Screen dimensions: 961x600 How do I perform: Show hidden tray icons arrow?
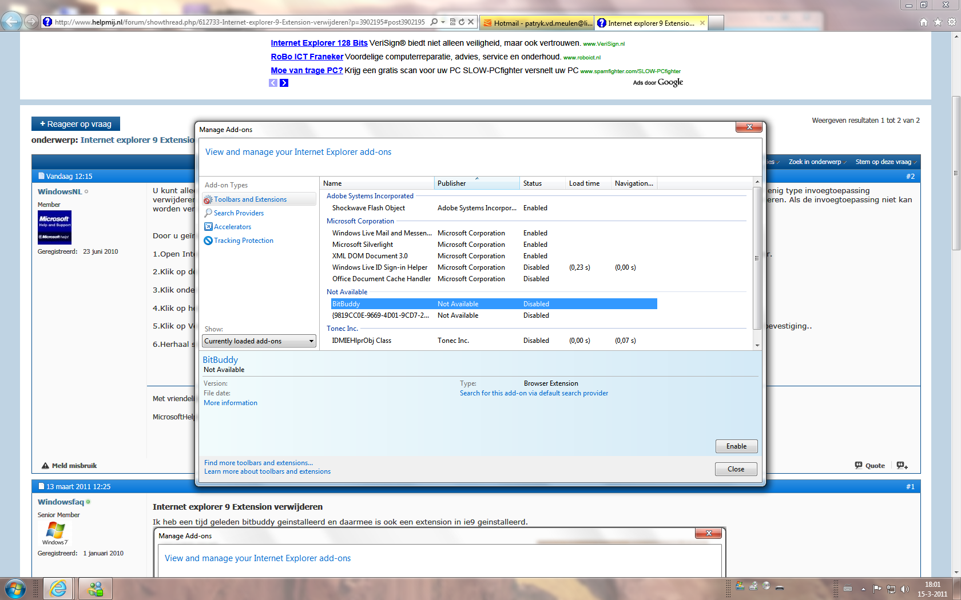pyautogui.click(x=863, y=589)
